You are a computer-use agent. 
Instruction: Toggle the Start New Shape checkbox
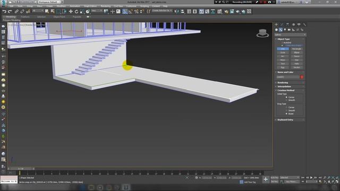click(x=282, y=46)
